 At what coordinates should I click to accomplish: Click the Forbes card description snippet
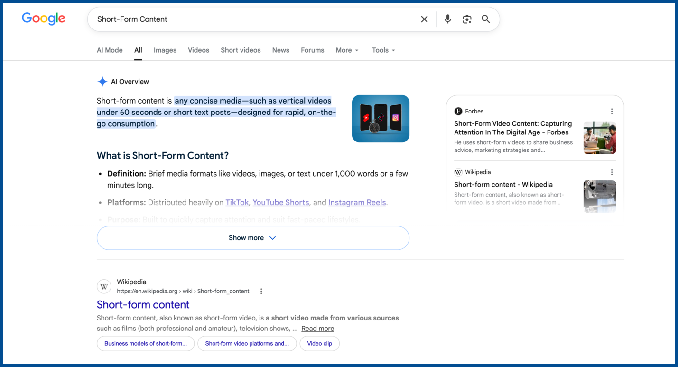click(x=513, y=146)
